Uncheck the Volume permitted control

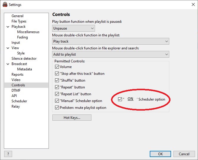pos(57,67)
